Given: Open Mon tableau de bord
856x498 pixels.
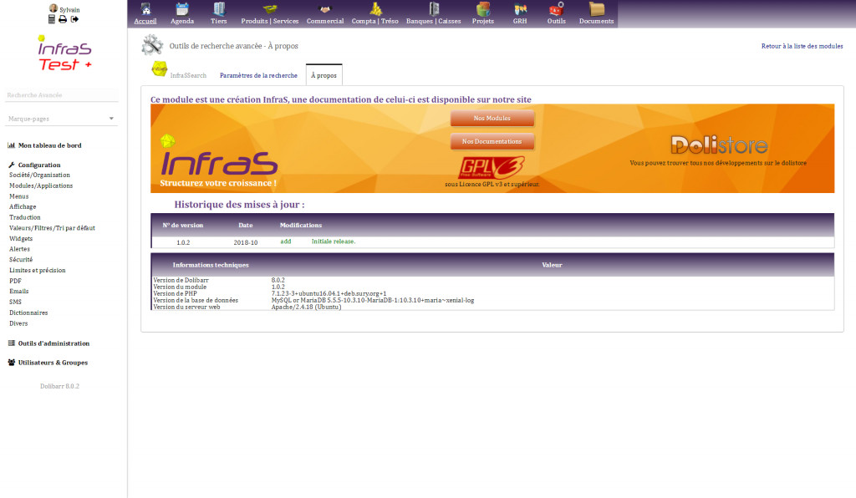Looking at the screenshot, I should coord(49,145).
